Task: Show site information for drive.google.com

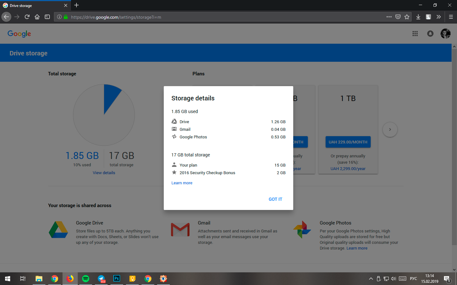Action: tap(59, 17)
